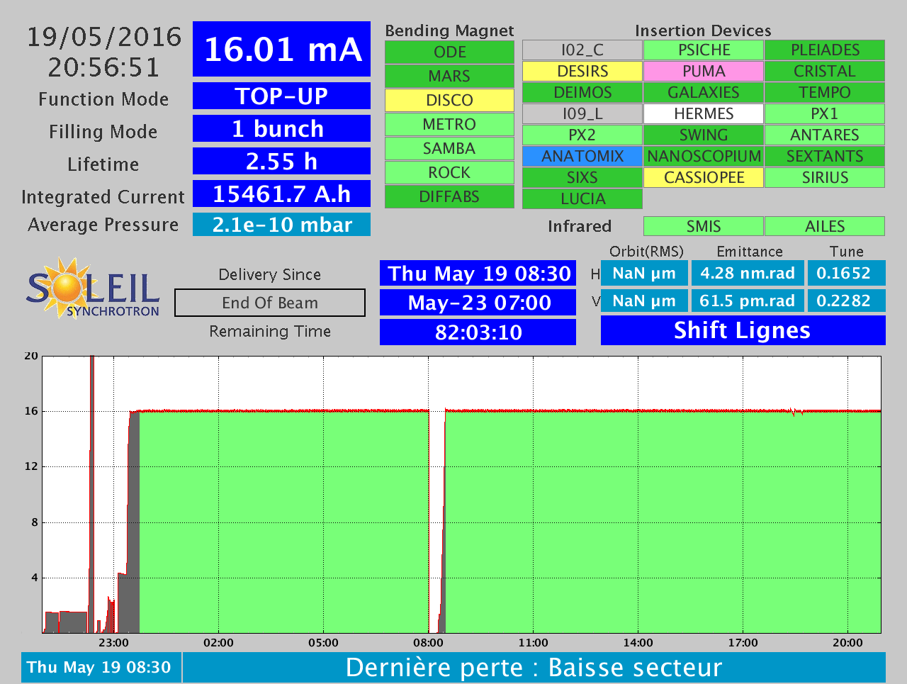Select the PX2 beamline box

point(582,135)
